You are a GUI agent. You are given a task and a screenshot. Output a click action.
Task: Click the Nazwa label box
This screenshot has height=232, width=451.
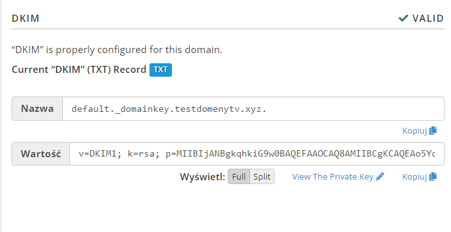pos(37,109)
